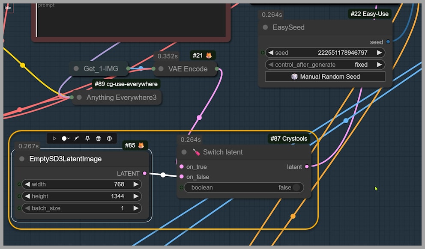Image resolution: width=425 pixels, height=249 pixels.
Task: Click the bypass node icon in toolbar
Action: (x=77, y=138)
